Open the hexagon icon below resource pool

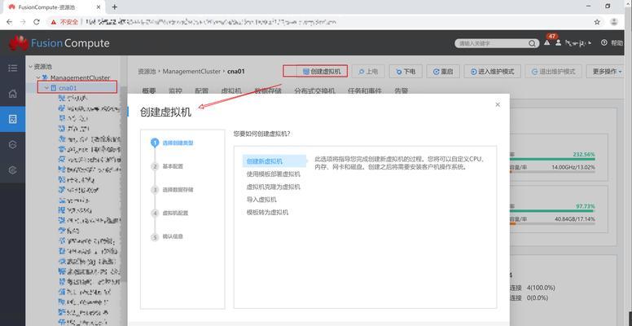click(12, 145)
